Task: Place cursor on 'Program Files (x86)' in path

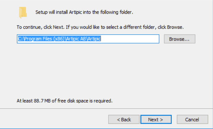Action: 44,39
